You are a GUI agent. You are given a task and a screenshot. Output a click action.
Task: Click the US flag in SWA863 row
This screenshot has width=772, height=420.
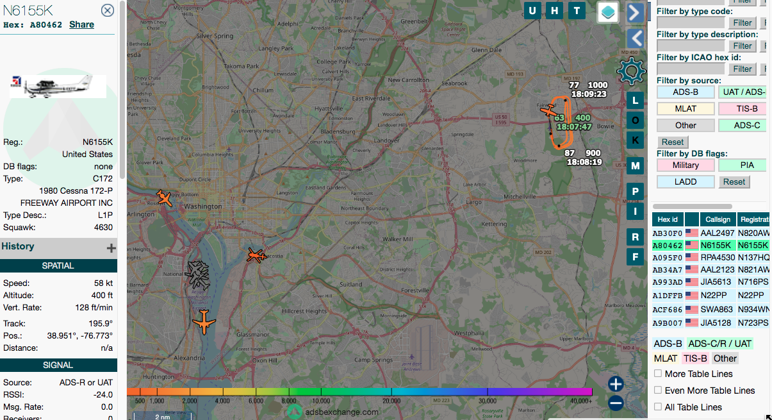click(x=692, y=310)
